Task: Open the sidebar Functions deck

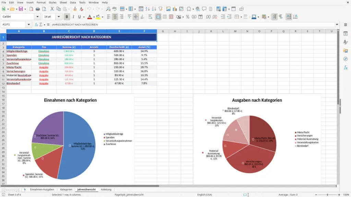Action: click(346, 68)
